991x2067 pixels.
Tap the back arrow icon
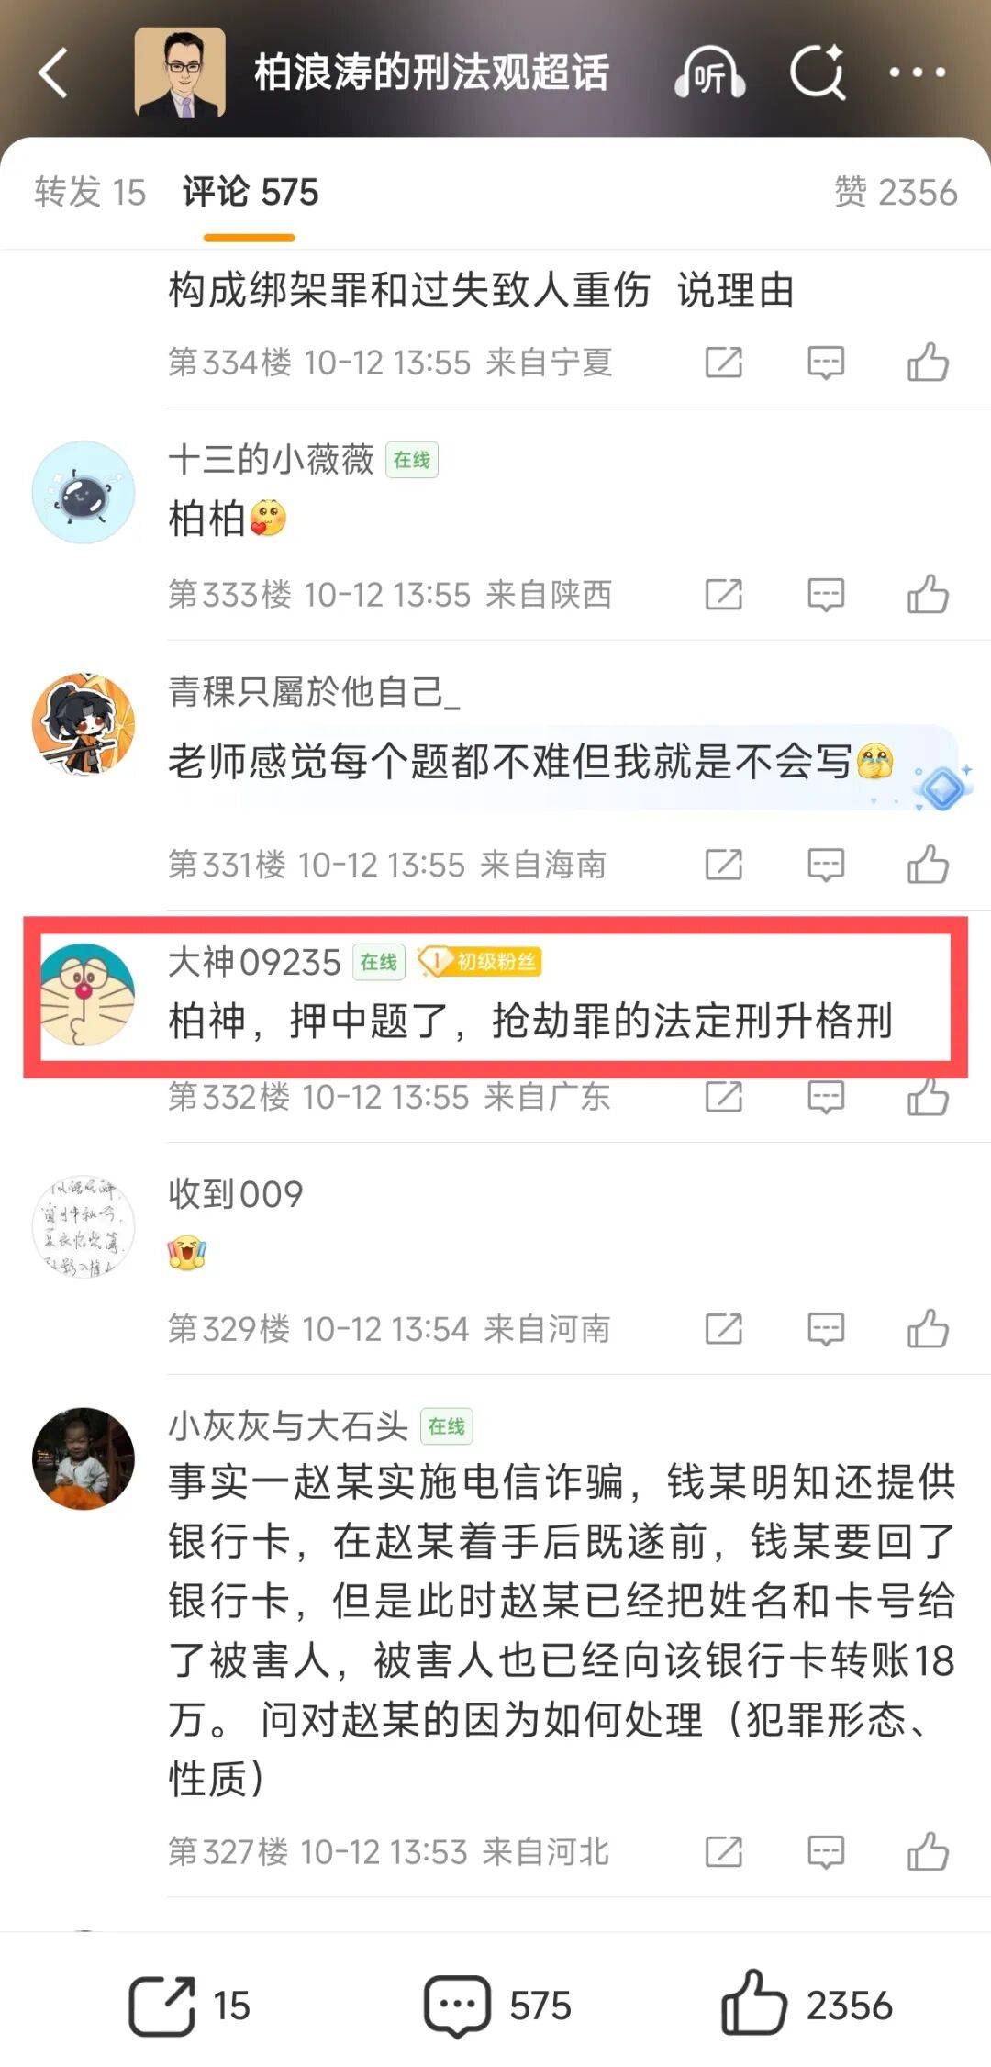point(53,73)
